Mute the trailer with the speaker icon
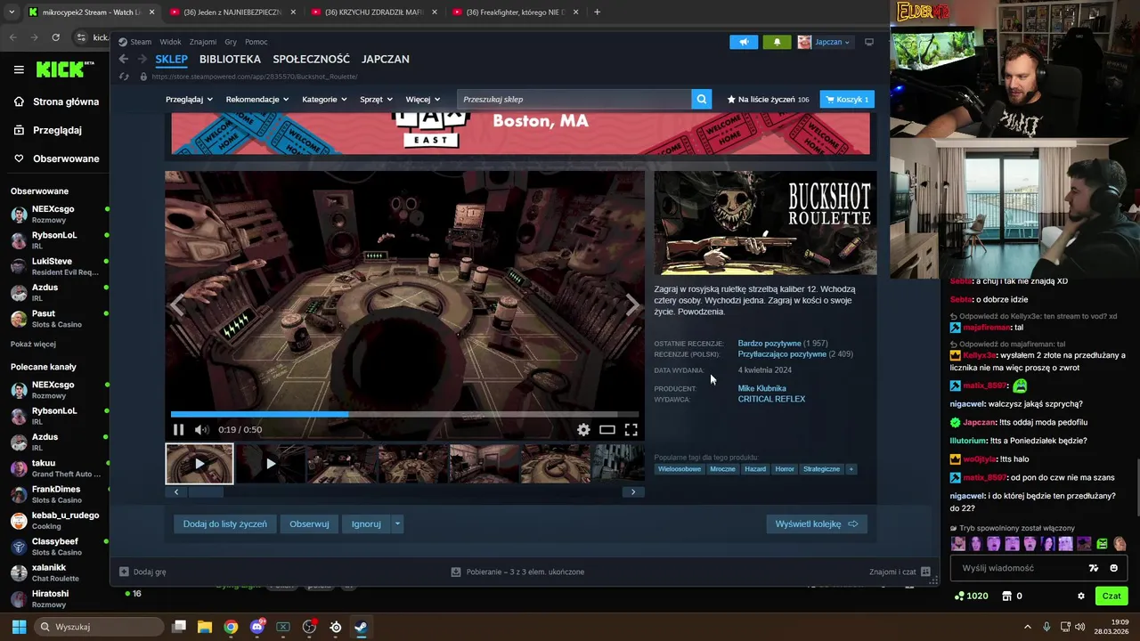This screenshot has height=641, width=1140. point(201,430)
